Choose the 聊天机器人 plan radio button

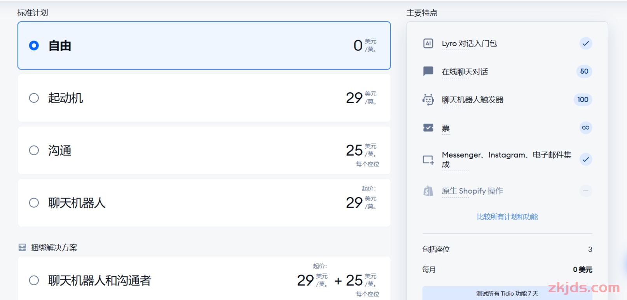[34, 203]
